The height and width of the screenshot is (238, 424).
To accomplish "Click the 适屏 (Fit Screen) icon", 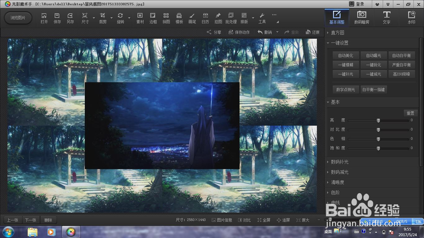I will pyautogui.click(x=283, y=220).
